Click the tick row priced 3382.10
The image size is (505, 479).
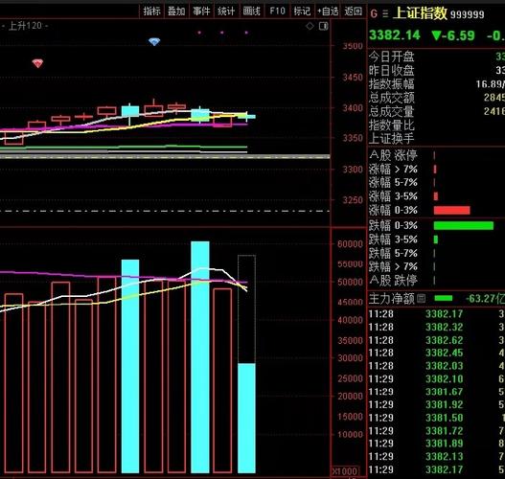tap(436, 378)
